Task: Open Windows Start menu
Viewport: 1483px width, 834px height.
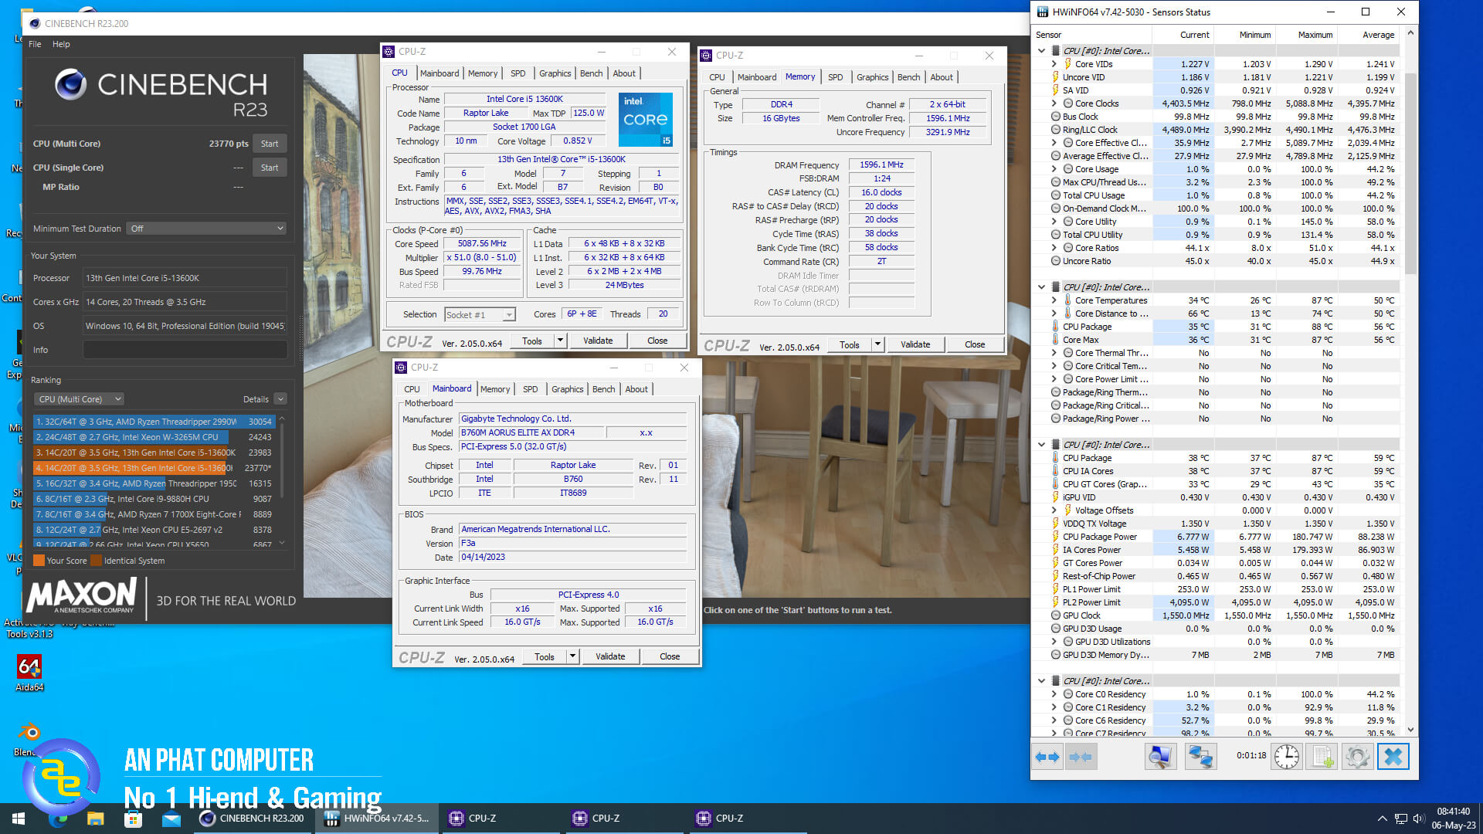Action: (x=19, y=819)
